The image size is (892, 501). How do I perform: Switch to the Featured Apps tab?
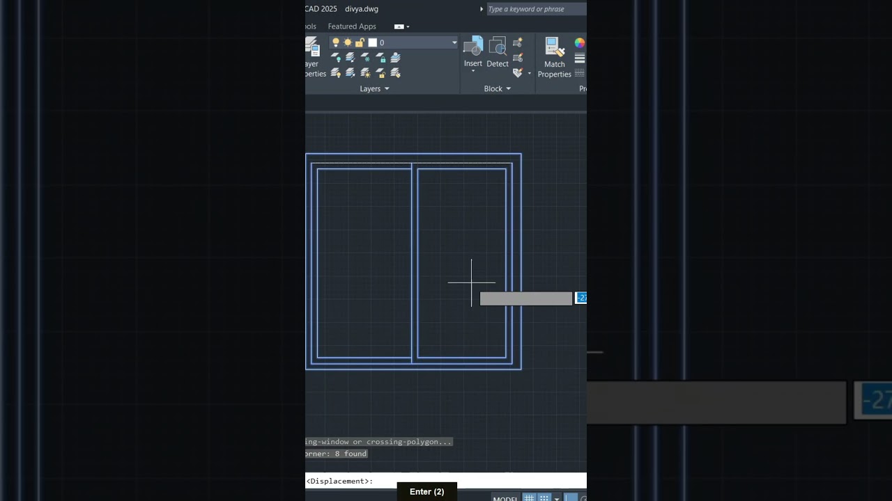352,26
